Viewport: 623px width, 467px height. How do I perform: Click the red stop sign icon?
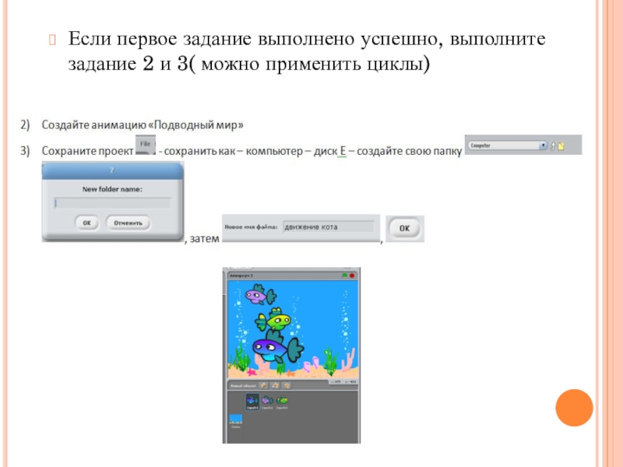pos(352,276)
